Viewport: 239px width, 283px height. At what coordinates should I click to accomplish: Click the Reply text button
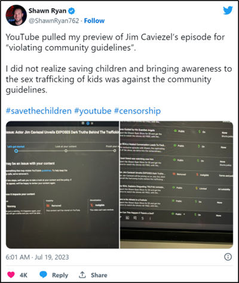tap(60, 275)
